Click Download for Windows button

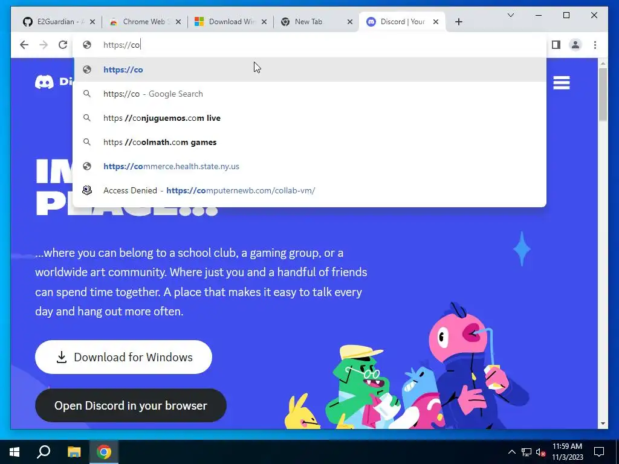click(x=123, y=357)
